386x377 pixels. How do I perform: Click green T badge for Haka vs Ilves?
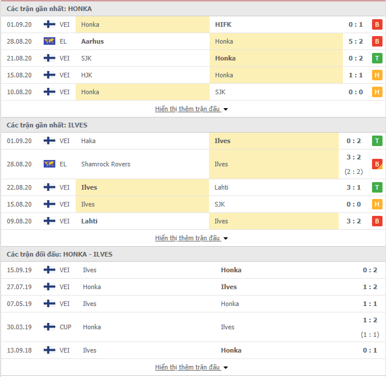point(377,141)
